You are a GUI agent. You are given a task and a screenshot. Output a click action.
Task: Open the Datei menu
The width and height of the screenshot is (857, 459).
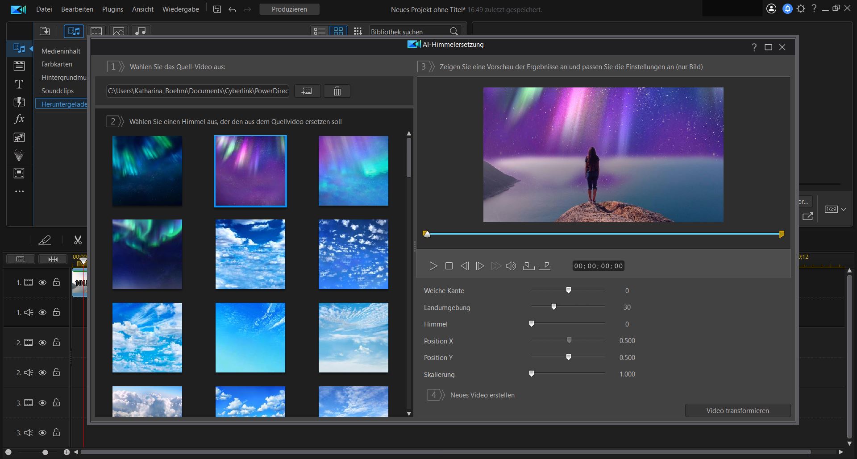[44, 9]
